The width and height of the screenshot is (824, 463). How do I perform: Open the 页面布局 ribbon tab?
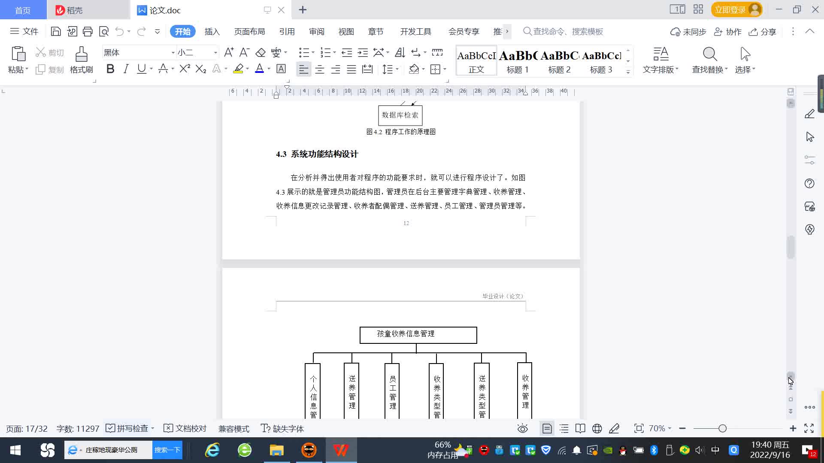pos(249,32)
